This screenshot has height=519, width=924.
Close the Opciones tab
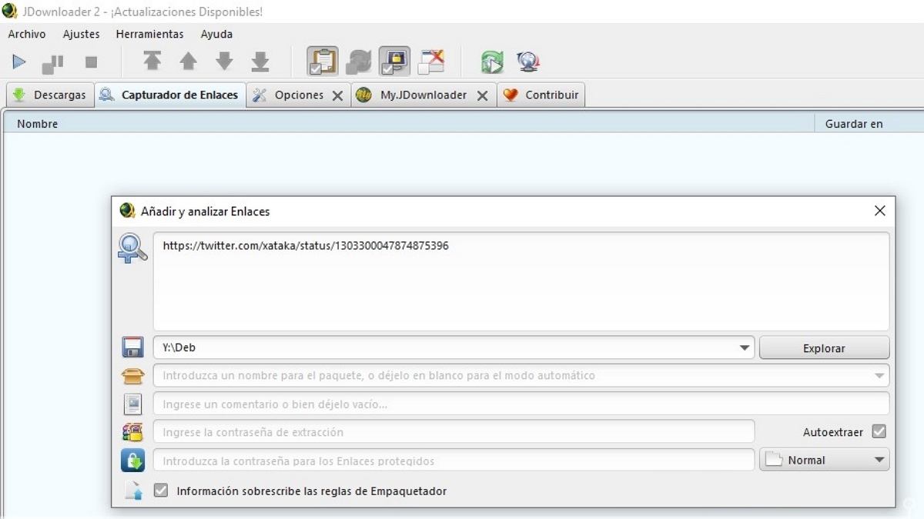[x=337, y=96]
